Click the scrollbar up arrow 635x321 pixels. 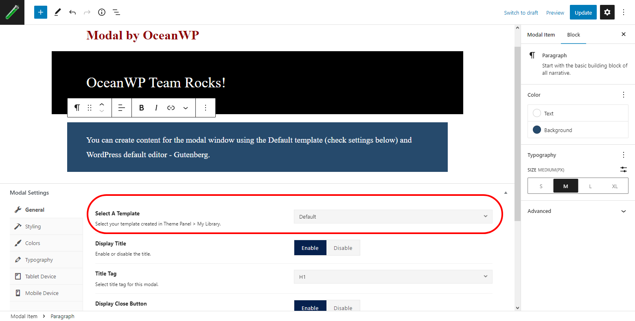(517, 28)
